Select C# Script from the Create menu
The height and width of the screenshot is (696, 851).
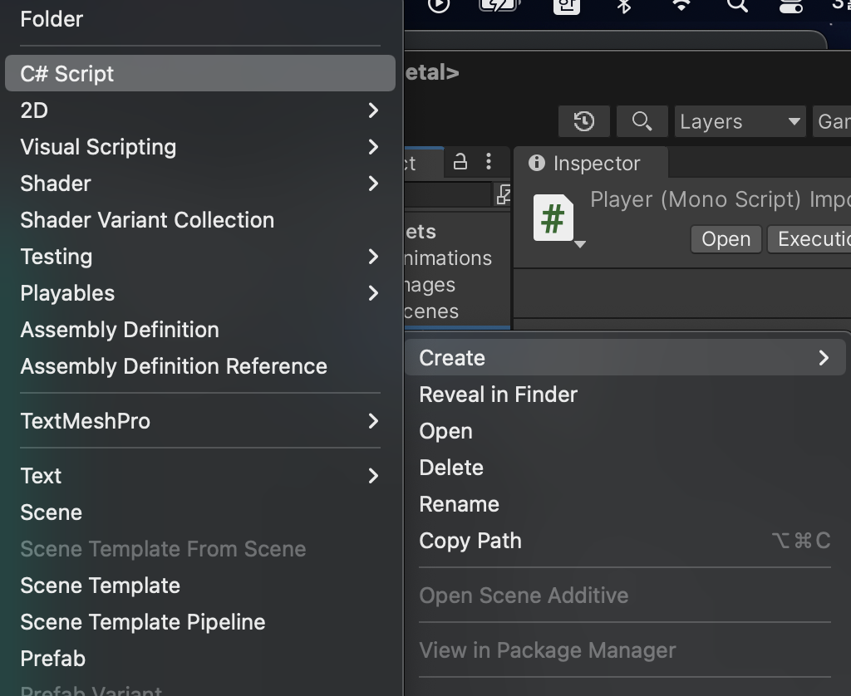point(199,74)
